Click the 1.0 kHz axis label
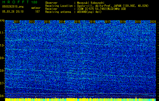Viewport: 159px width, 101px height. (x=2, y=46)
